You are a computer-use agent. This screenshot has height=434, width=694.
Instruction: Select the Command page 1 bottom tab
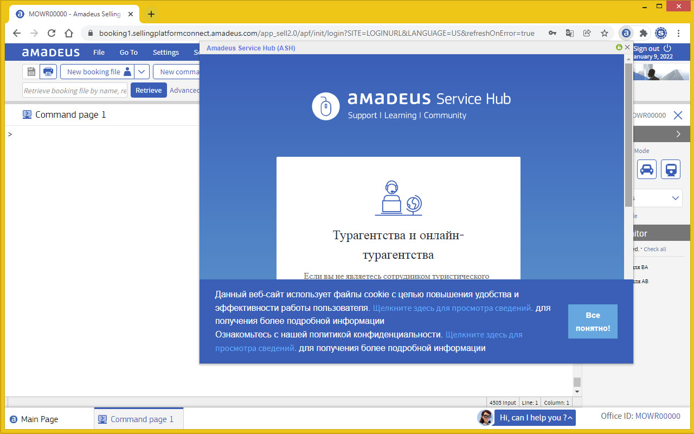point(139,419)
